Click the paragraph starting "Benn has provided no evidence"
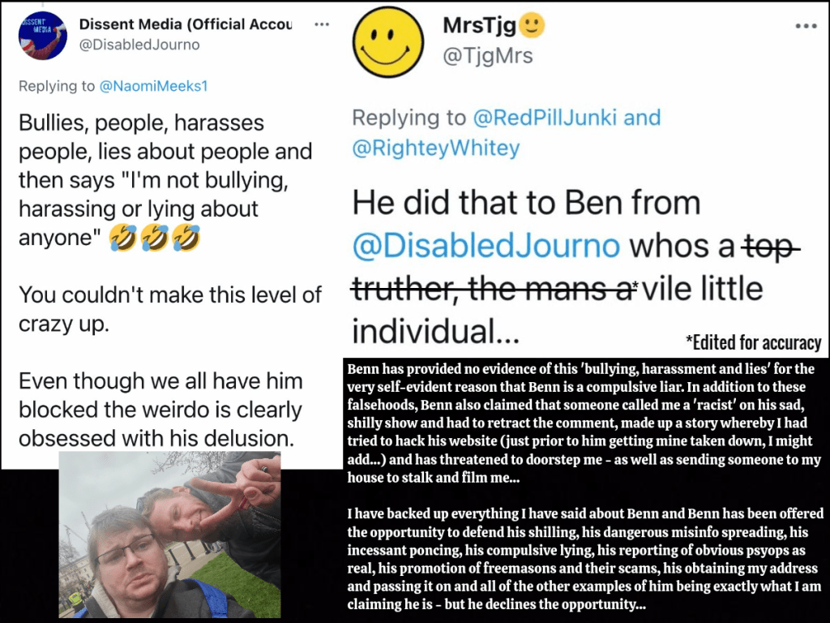Viewport: 830px width, 623px height. click(x=584, y=423)
